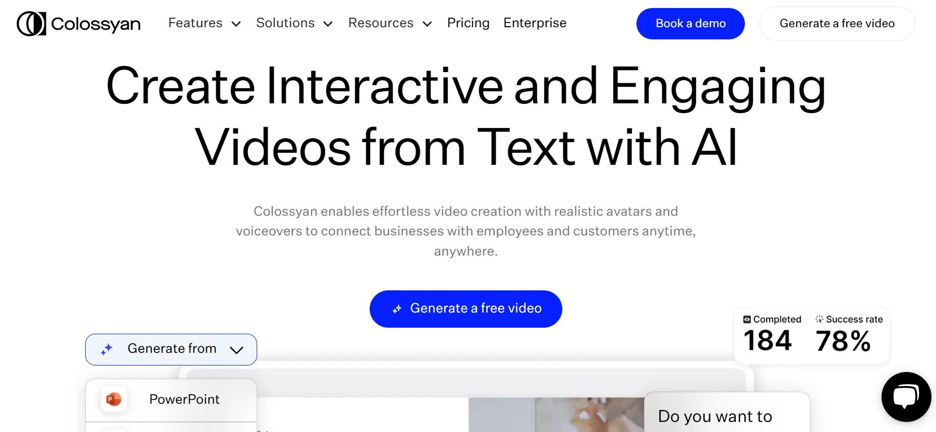Click the blue hero Generate a free video button
The height and width of the screenshot is (432, 936).
coord(466,309)
